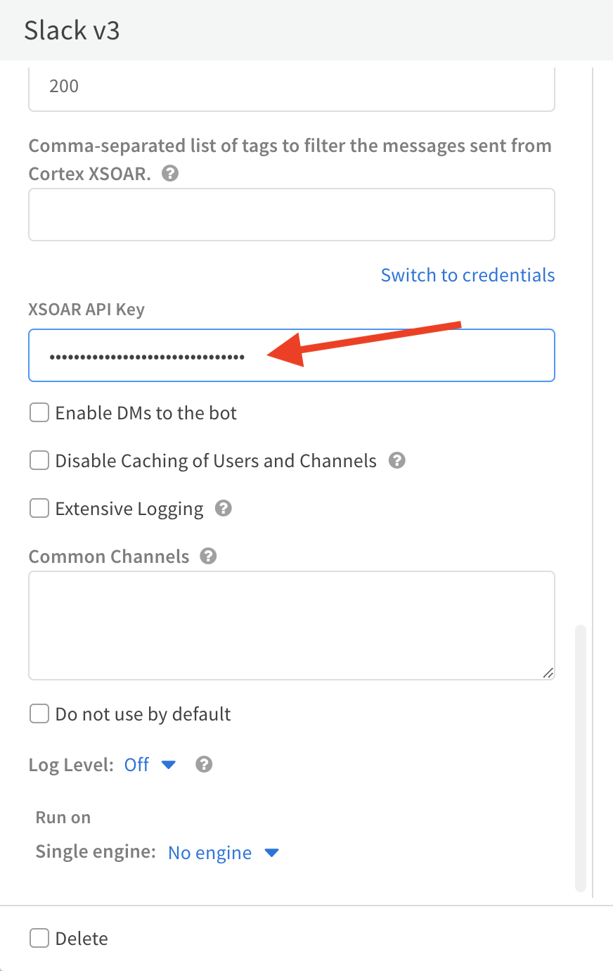Toggle the Extensive Logging checkbox
This screenshot has width=613, height=971.
click(39, 508)
